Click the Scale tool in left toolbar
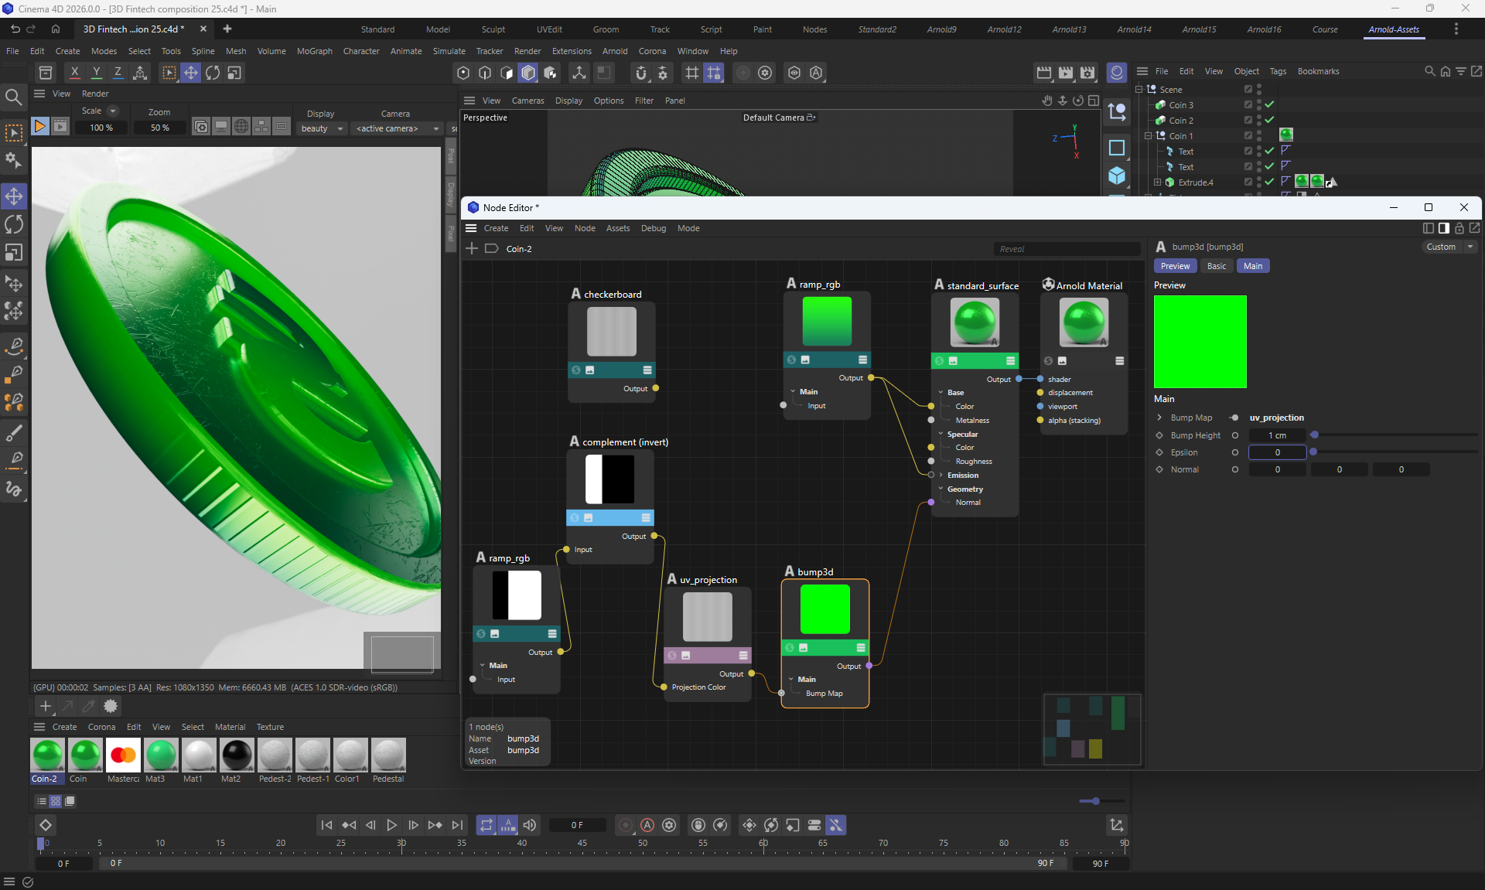 click(14, 253)
